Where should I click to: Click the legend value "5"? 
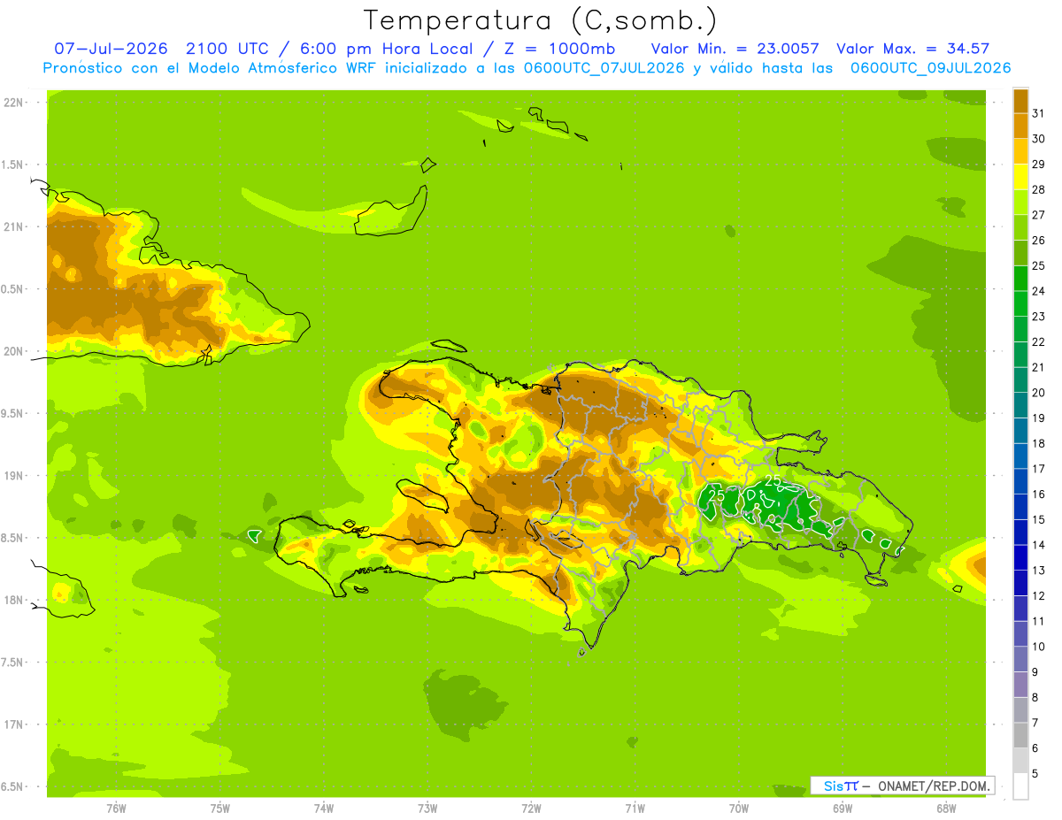point(1035,774)
